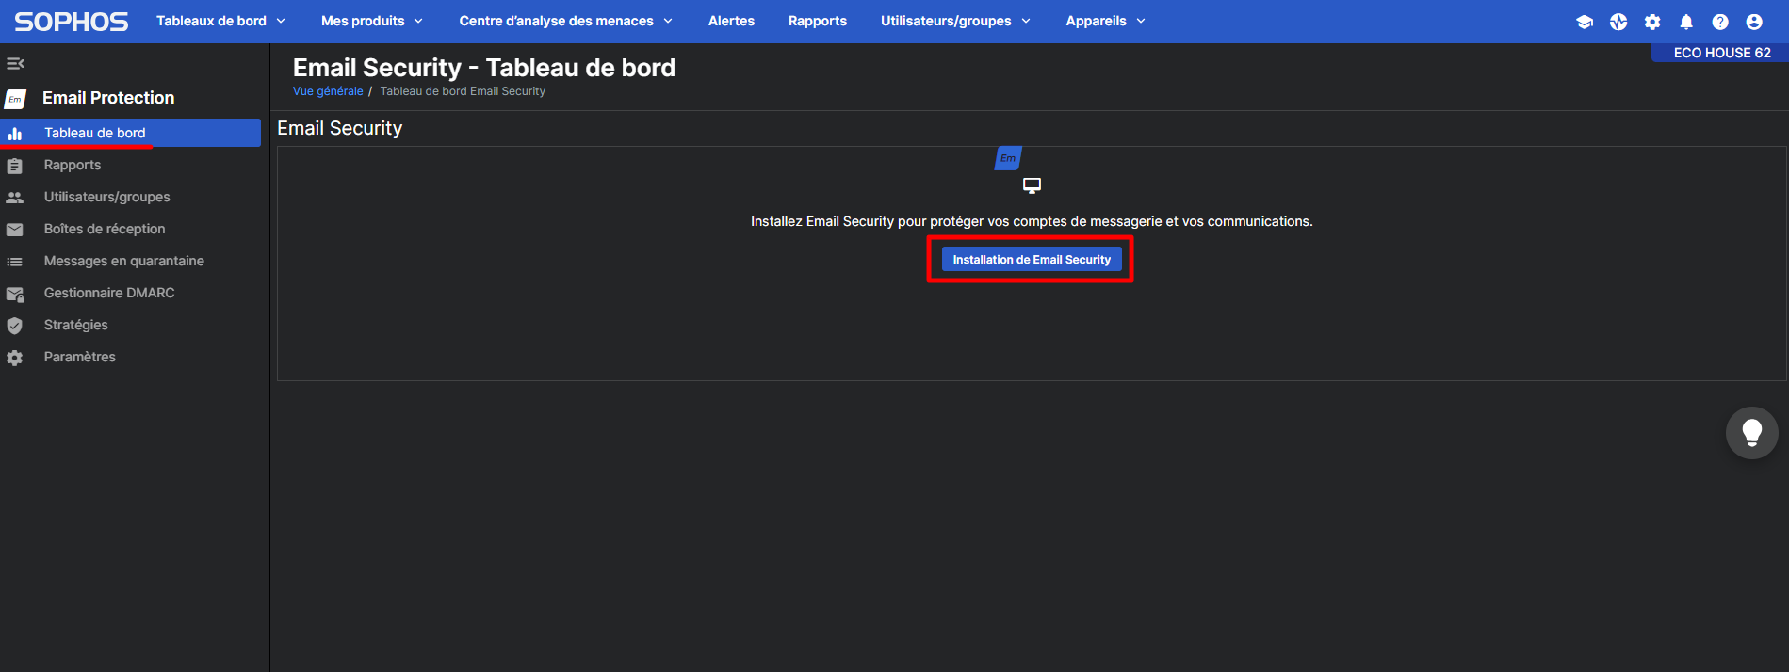Click the Gestionnaire DMARC mail-lock icon

pos(15,294)
